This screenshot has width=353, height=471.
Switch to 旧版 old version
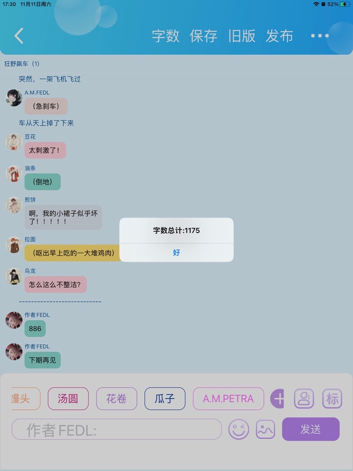tap(242, 36)
